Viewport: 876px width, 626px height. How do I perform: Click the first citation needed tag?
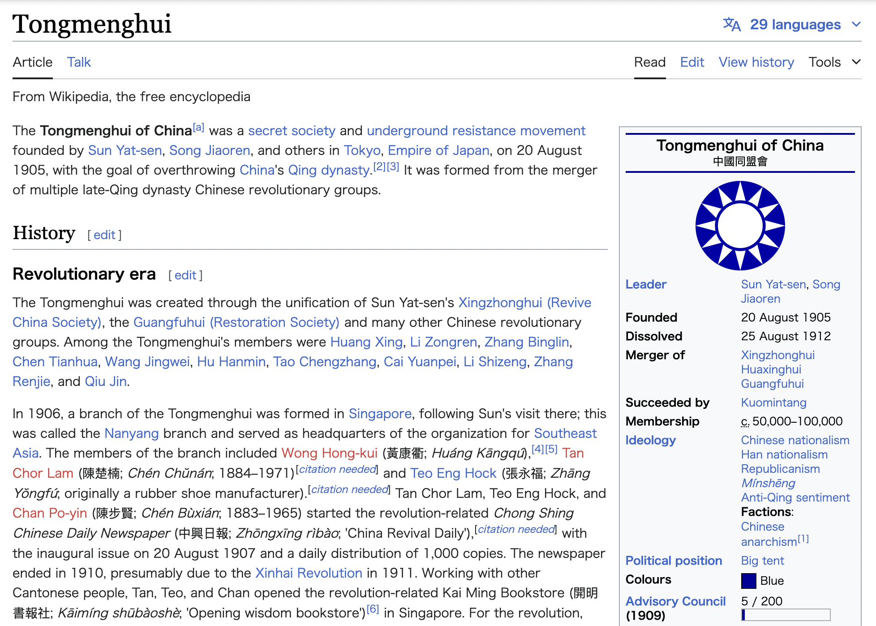338,469
